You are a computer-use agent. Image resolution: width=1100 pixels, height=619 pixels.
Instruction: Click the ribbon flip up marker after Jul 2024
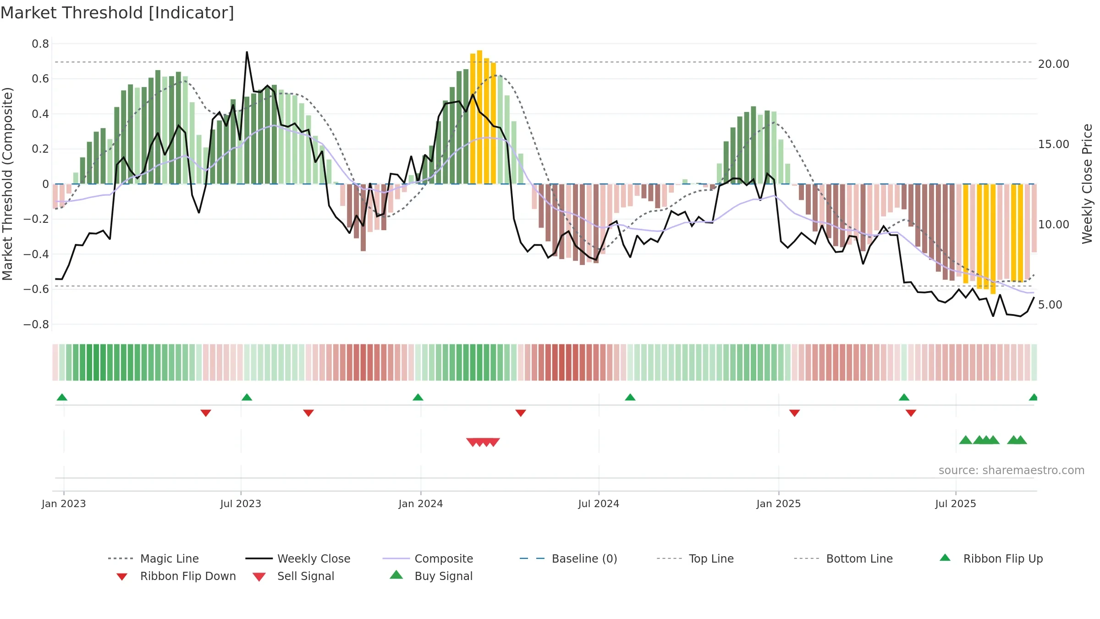(630, 397)
